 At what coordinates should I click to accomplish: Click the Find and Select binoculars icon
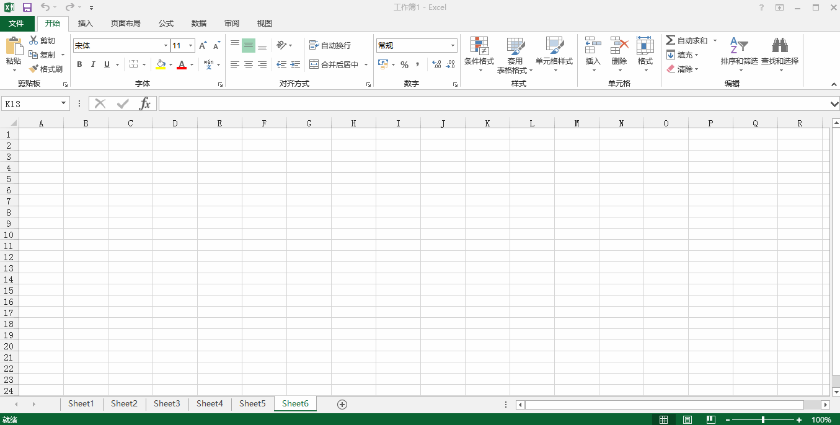click(x=779, y=46)
